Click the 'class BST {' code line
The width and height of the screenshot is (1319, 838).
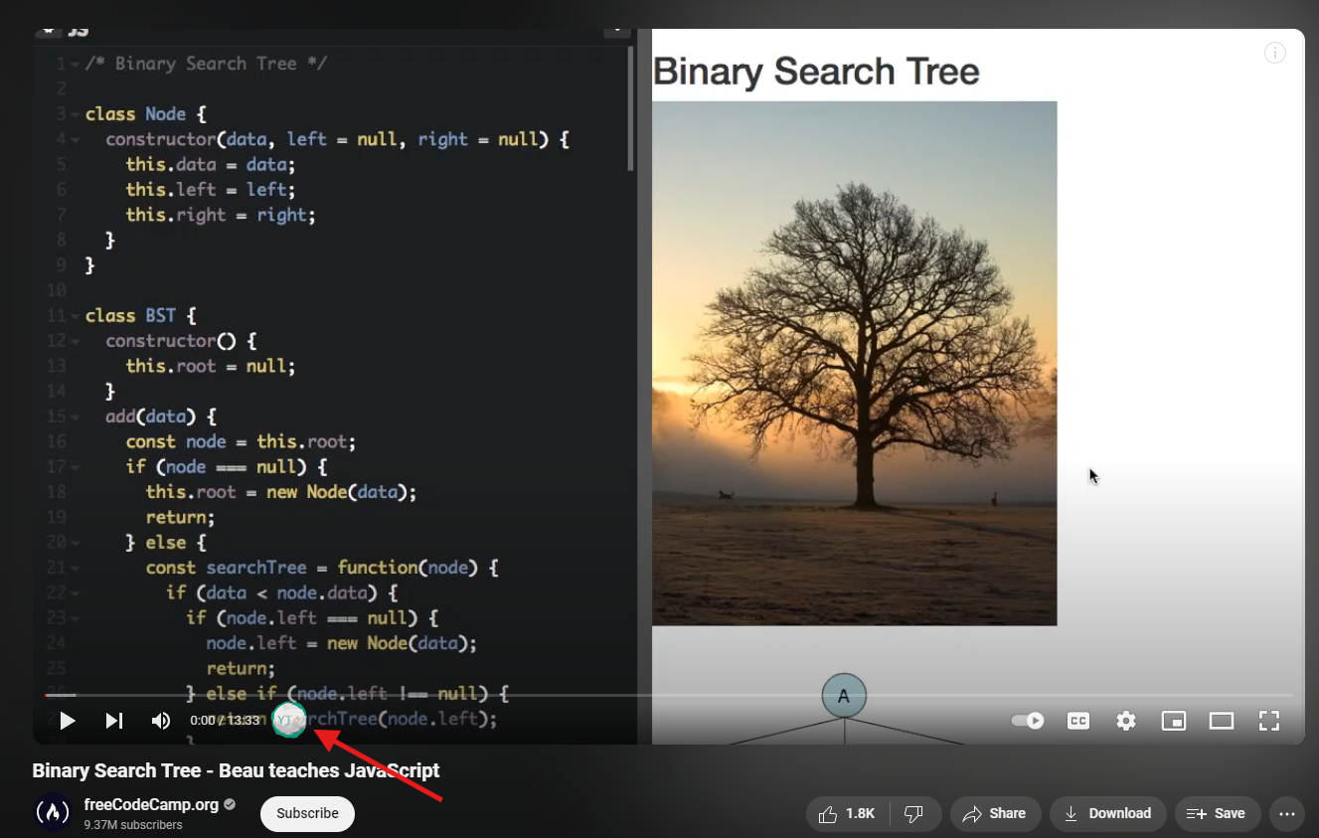[141, 316]
